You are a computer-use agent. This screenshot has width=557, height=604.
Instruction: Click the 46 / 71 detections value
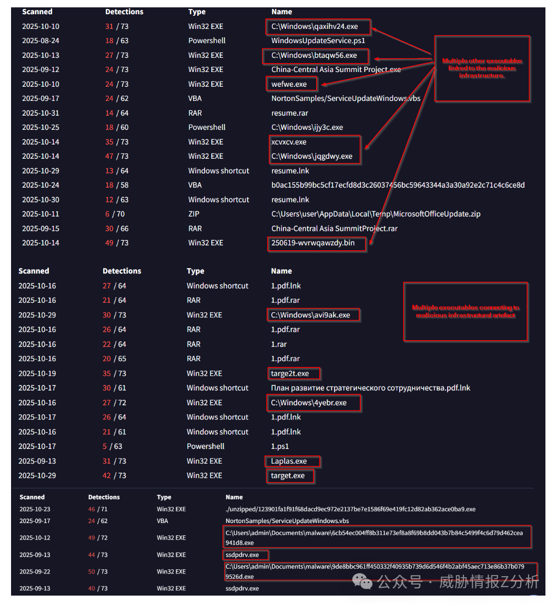[x=98, y=509]
